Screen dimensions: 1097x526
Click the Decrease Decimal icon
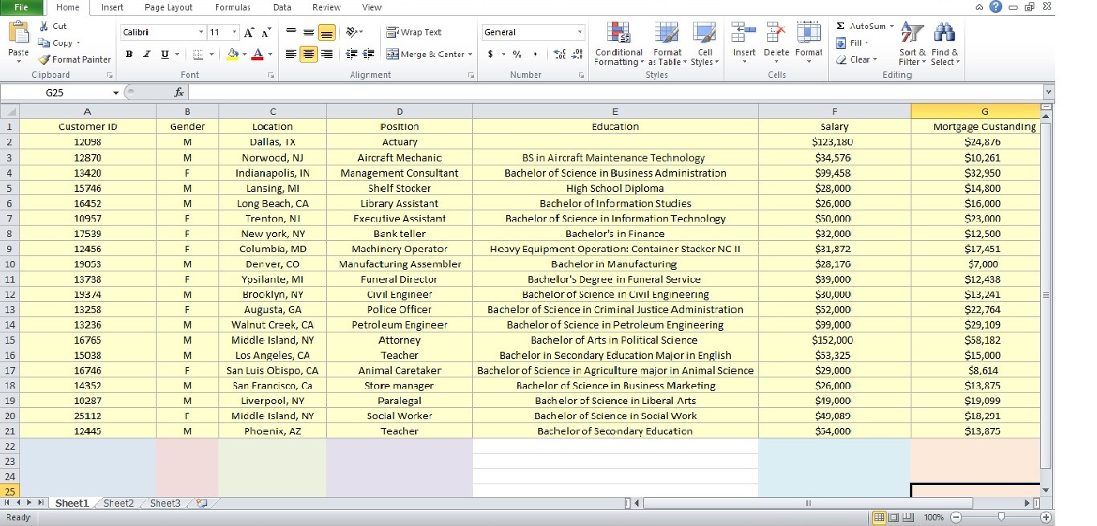tap(577, 54)
